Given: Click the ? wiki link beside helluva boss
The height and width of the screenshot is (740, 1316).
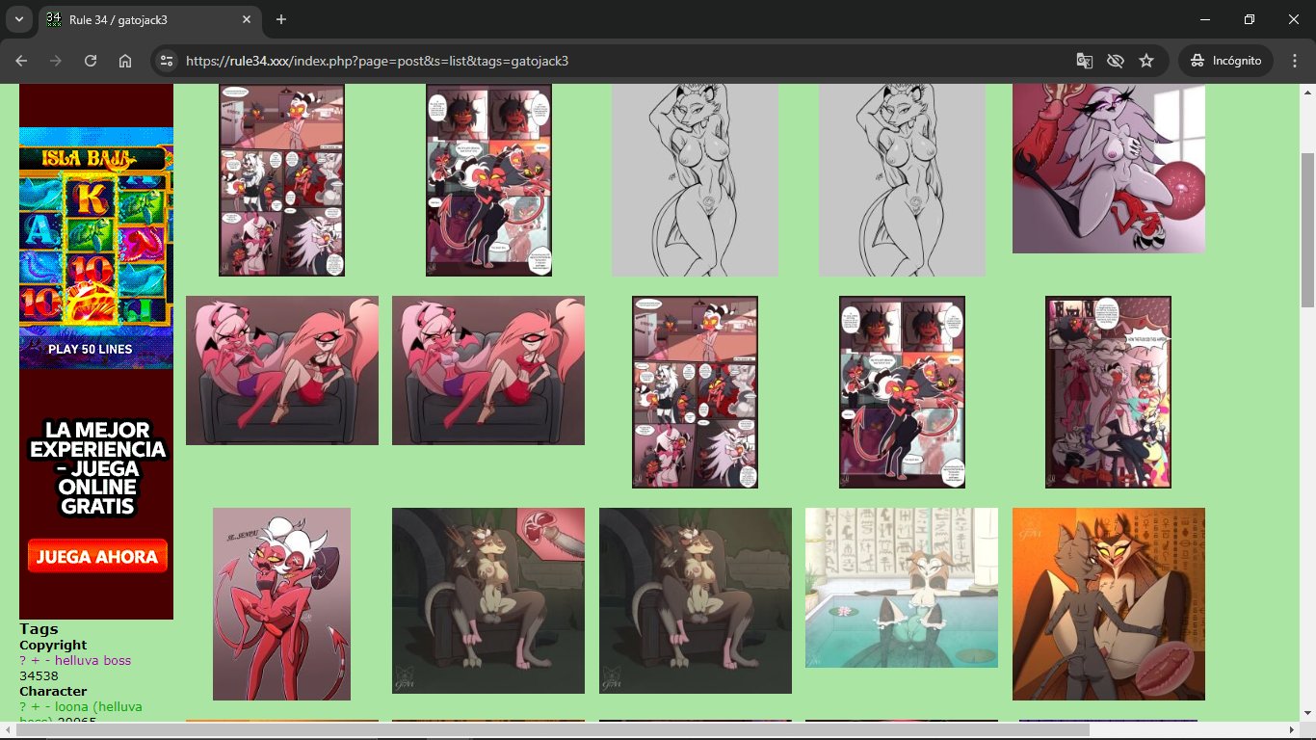Looking at the screenshot, I should 22,661.
